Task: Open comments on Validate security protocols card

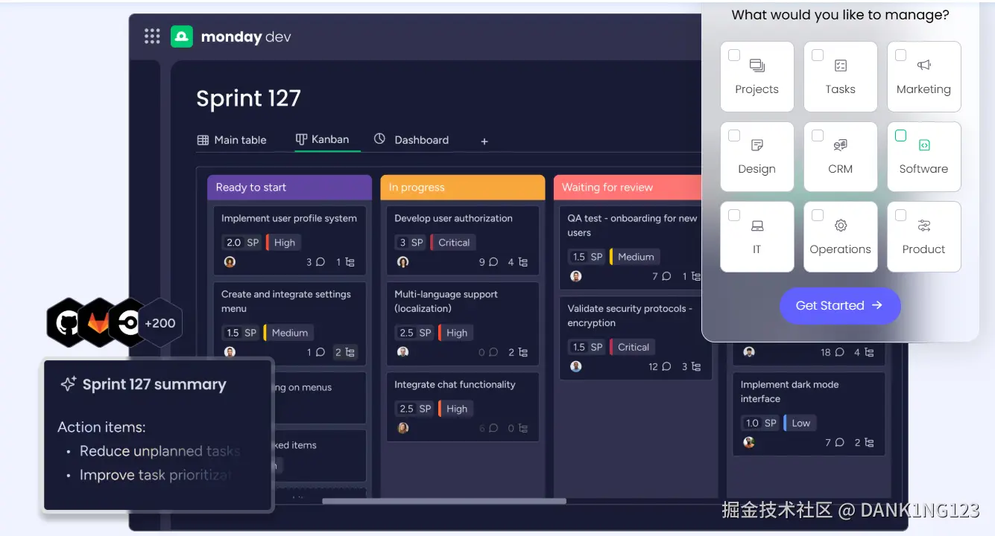Action: coord(660,366)
